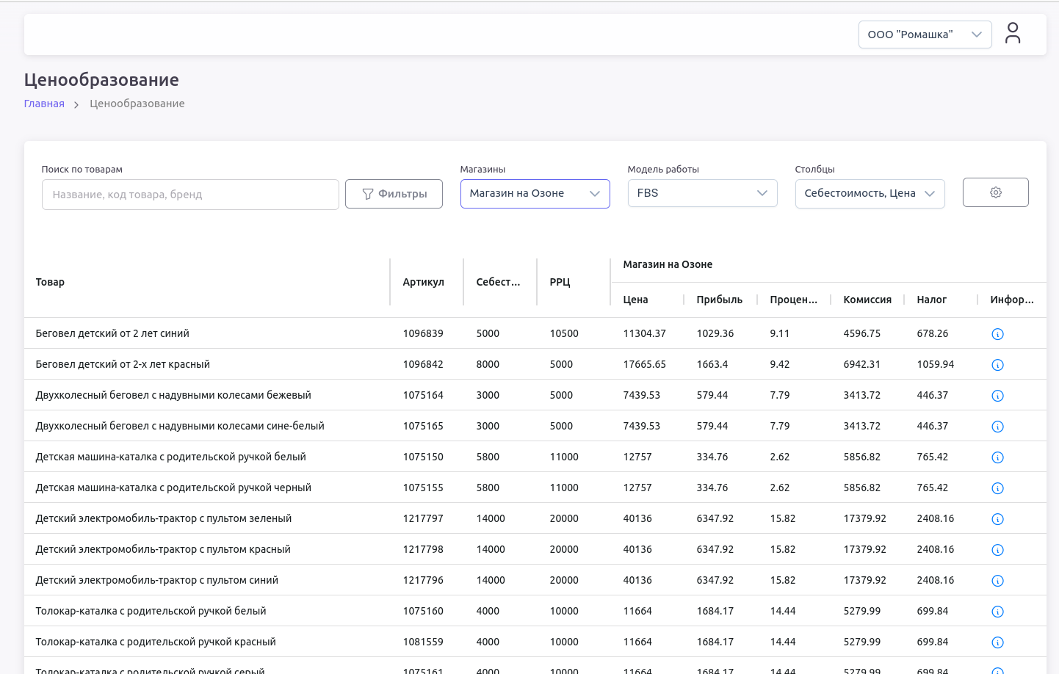
Task: Click the Прибыль column header
Action: click(x=719, y=300)
